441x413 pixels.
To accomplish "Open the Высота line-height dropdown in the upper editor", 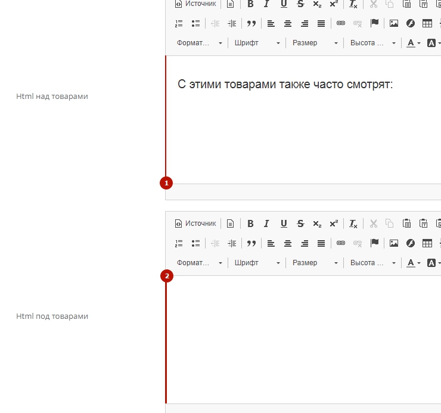I will (372, 43).
